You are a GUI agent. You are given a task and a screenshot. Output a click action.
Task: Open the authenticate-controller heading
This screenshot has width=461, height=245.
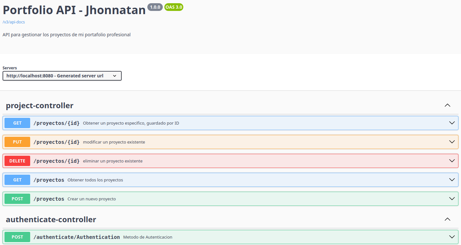(x=51, y=219)
